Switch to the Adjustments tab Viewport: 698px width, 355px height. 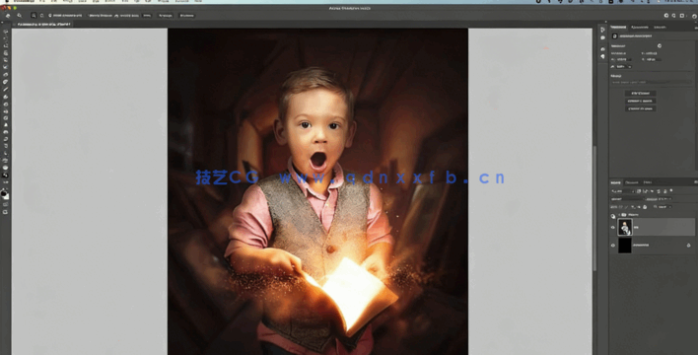[640, 28]
